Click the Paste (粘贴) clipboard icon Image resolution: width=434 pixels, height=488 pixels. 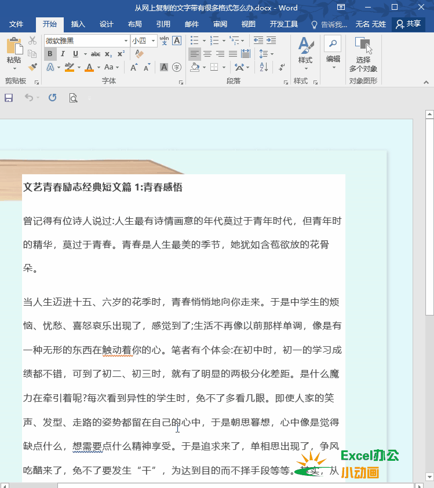pyautogui.click(x=14, y=46)
